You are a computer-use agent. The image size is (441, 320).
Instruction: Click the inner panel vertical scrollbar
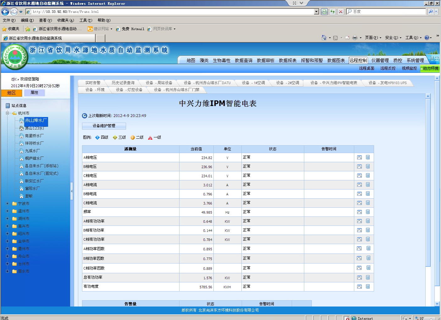coord(428,182)
